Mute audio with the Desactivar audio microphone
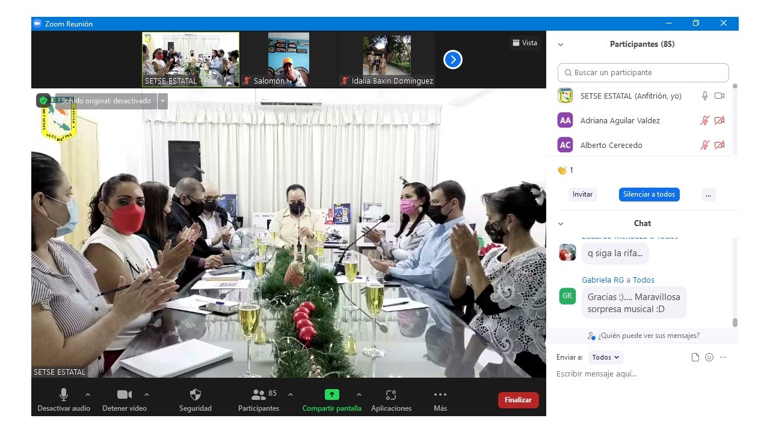The width and height of the screenshot is (770, 433). 63,400
